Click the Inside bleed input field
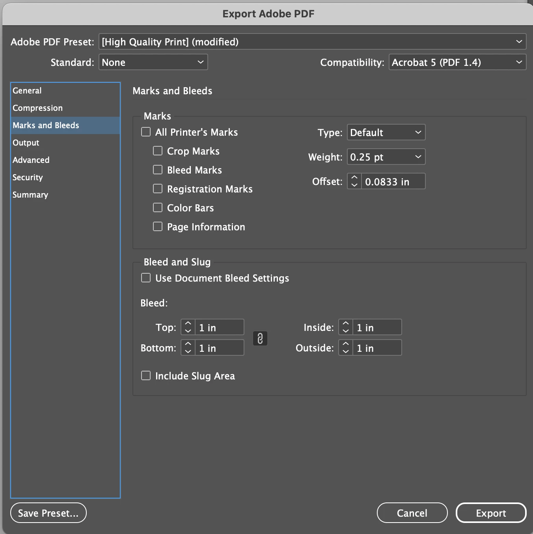 tap(377, 327)
